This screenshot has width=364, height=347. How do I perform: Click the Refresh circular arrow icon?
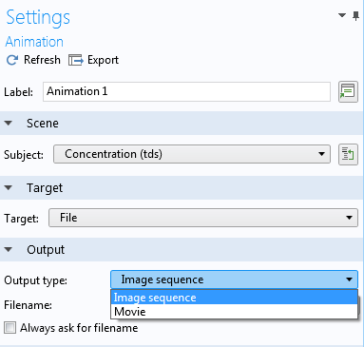(12, 60)
